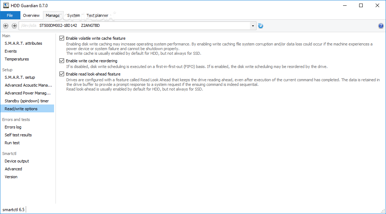The width and height of the screenshot is (386, 214).
Task: Click the window resize grip
Action: [383, 211]
